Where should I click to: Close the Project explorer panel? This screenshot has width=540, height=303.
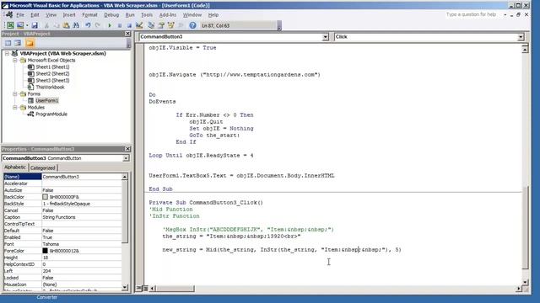click(x=127, y=34)
